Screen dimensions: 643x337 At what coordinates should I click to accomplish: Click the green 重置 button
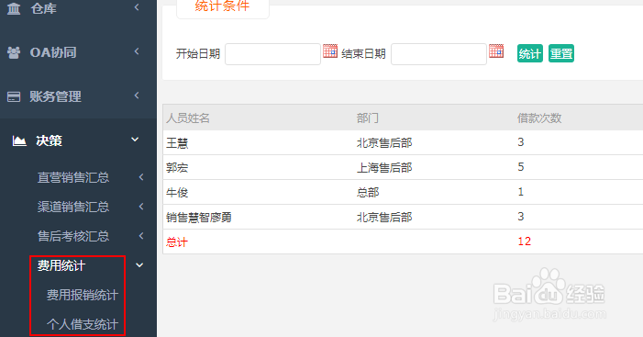point(561,53)
